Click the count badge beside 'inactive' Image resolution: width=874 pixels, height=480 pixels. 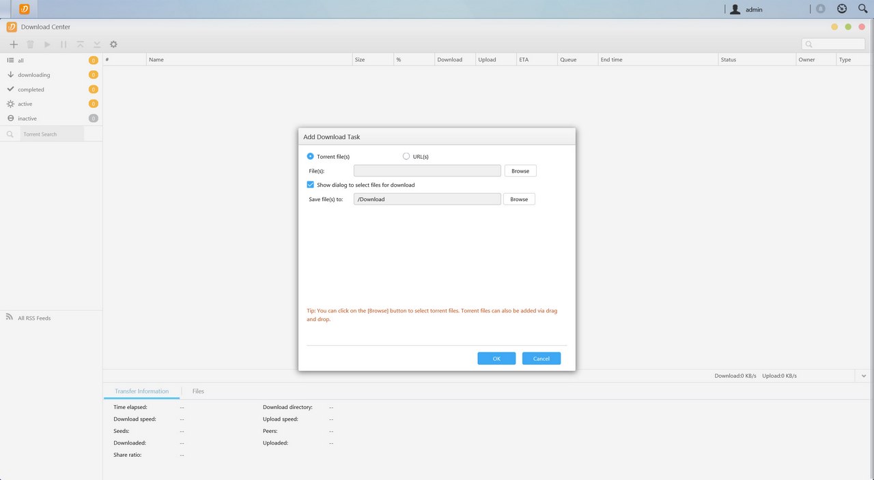pos(94,119)
